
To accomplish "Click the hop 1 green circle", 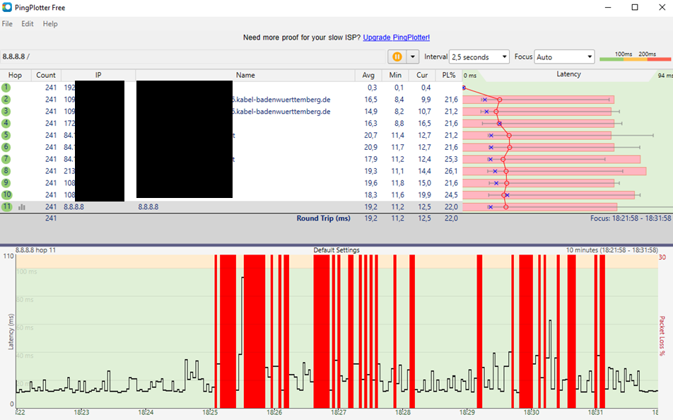I will pyautogui.click(x=6, y=88).
